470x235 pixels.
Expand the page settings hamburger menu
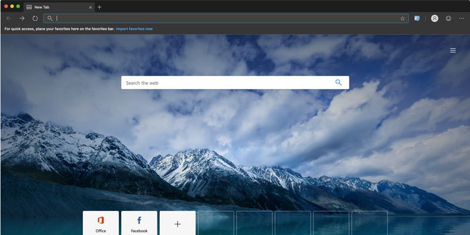click(x=453, y=51)
